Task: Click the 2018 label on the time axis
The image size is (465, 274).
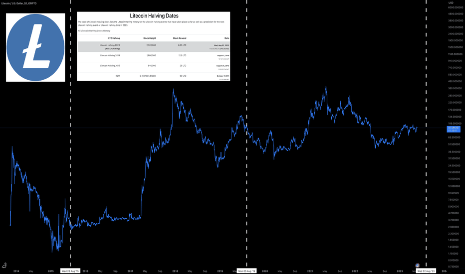Action: [x=175, y=271]
